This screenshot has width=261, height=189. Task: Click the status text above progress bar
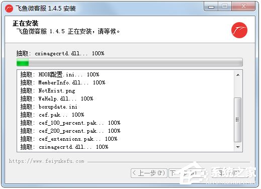(x=60, y=53)
